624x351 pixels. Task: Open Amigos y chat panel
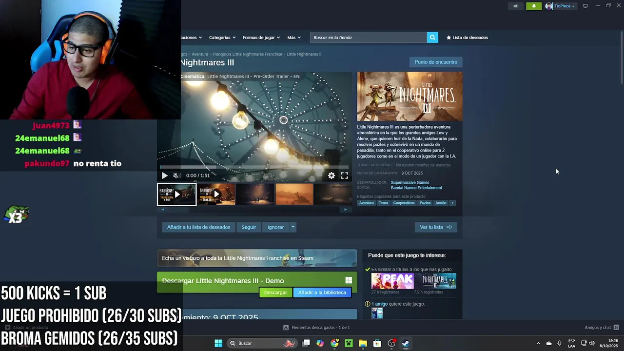(x=602, y=328)
